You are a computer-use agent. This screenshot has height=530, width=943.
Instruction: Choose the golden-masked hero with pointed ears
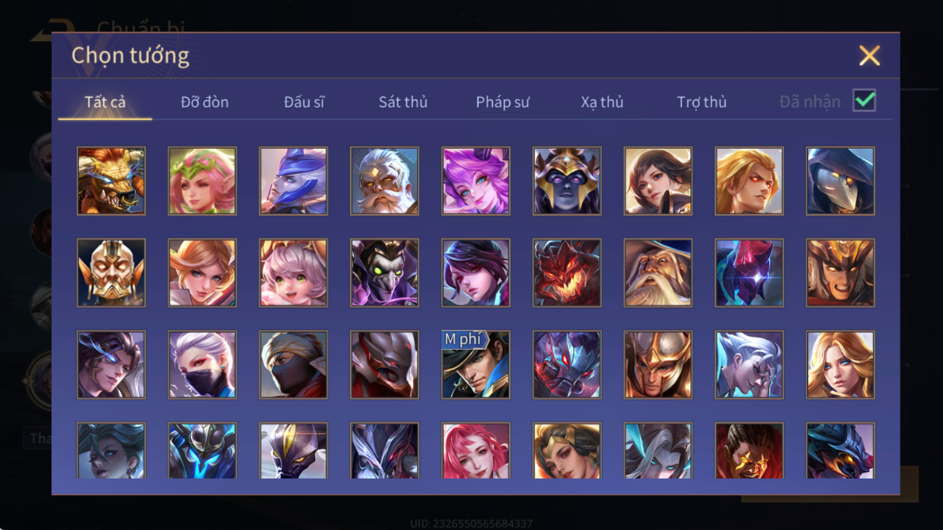coord(111,273)
